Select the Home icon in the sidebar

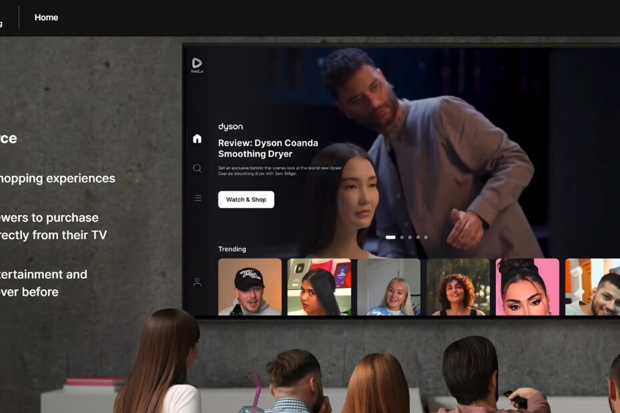[x=197, y=139]
